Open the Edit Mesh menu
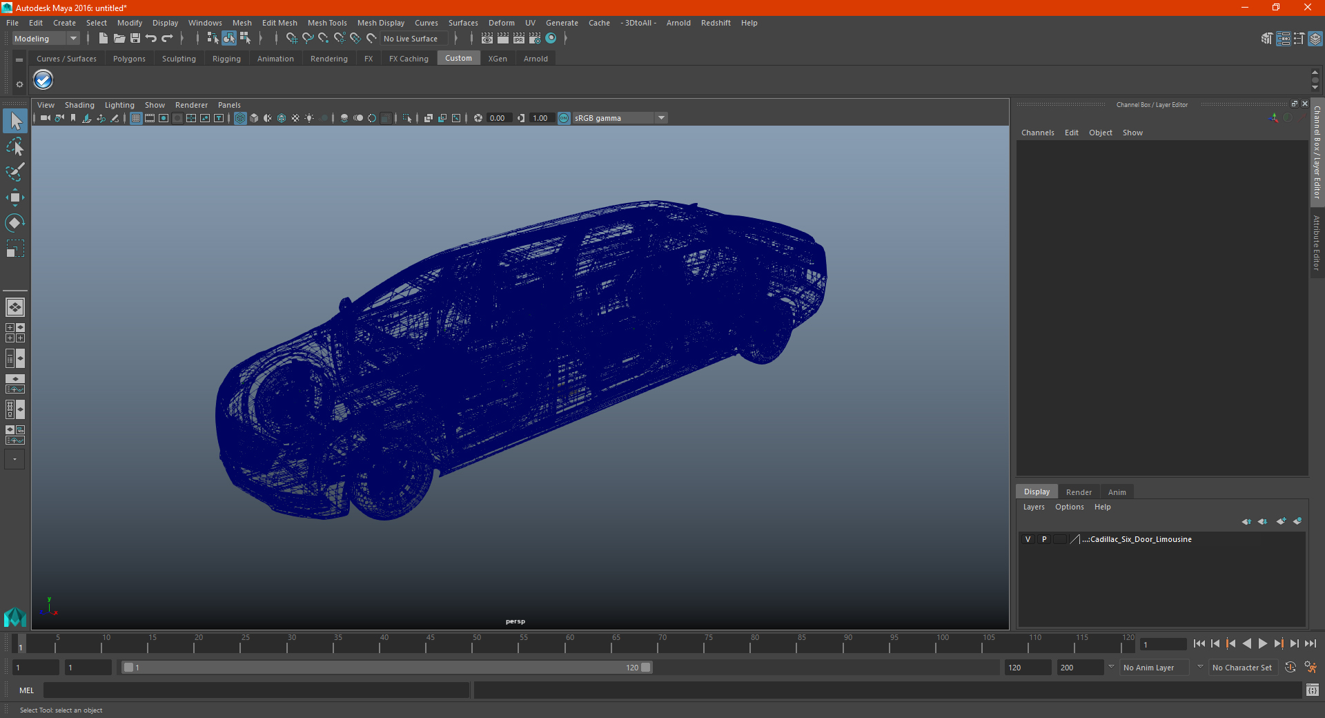This screenshot has width=1325, height=718. tap(279, 23)
